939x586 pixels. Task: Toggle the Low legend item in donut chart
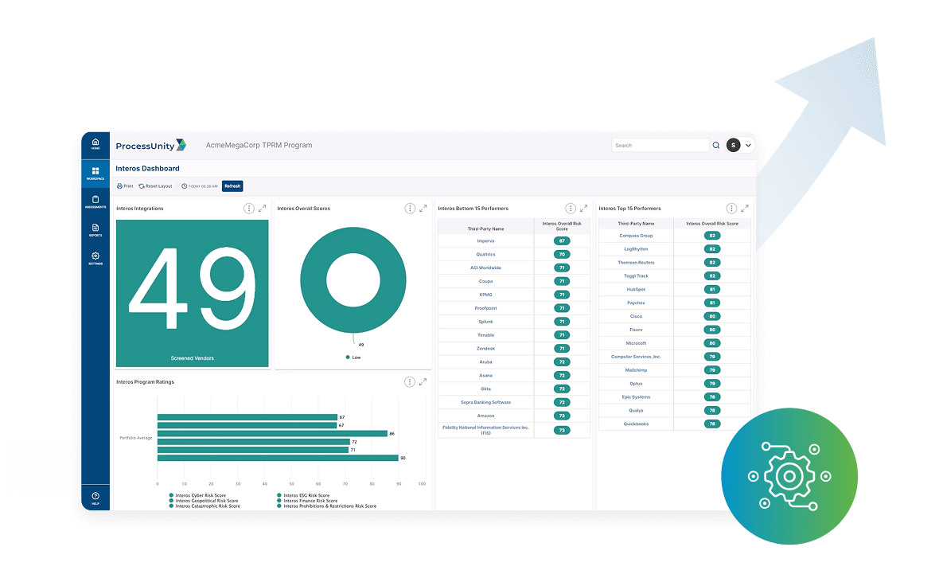pyautogui.click(x=353, y=357)
